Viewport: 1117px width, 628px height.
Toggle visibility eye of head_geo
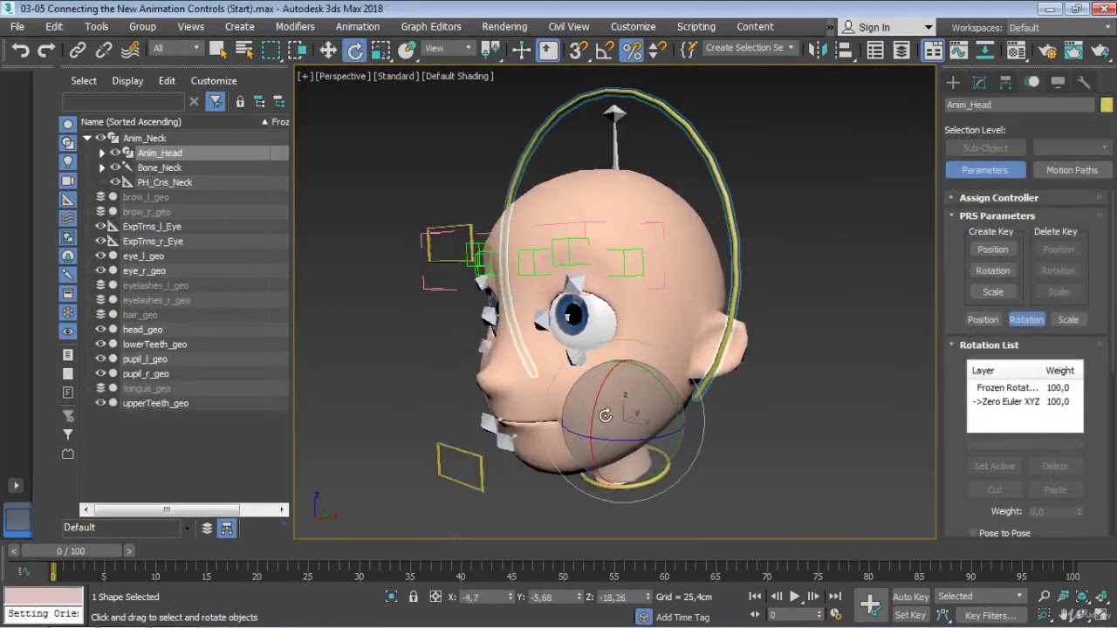[100, 330]
